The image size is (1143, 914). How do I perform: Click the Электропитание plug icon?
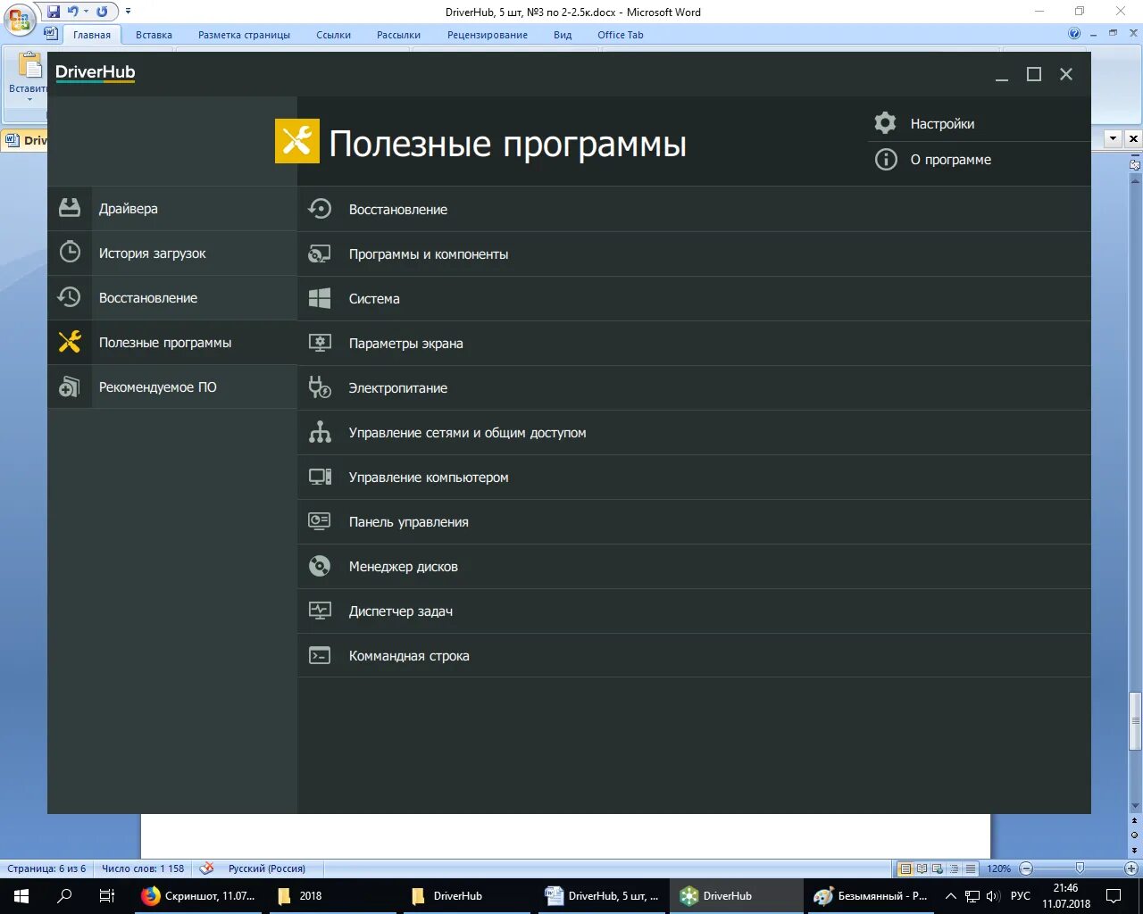tap(320, 387)
